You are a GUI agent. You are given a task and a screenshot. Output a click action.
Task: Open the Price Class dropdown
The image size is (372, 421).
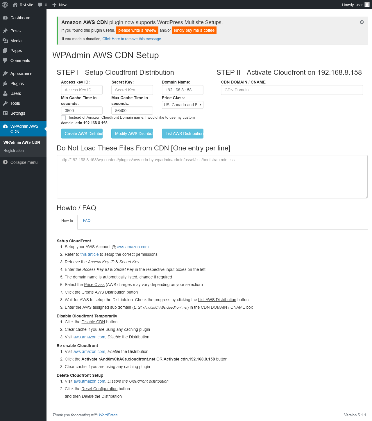tap(183, 105)
